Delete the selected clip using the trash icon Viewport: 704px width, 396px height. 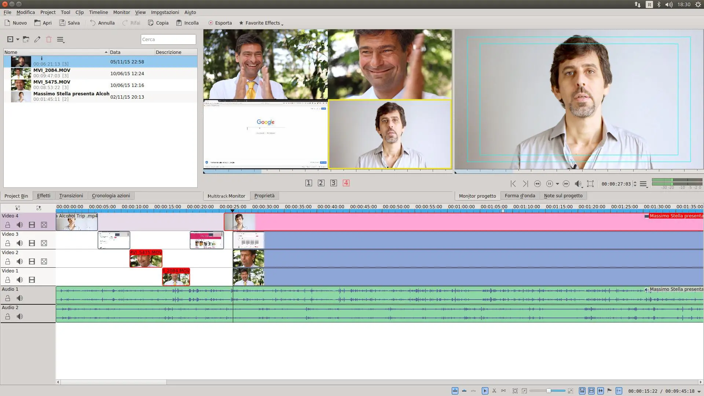tap(49, 40)
